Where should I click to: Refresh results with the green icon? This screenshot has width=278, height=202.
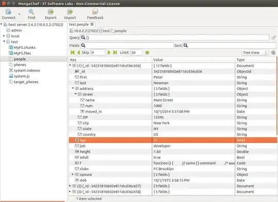coord(147,52)
